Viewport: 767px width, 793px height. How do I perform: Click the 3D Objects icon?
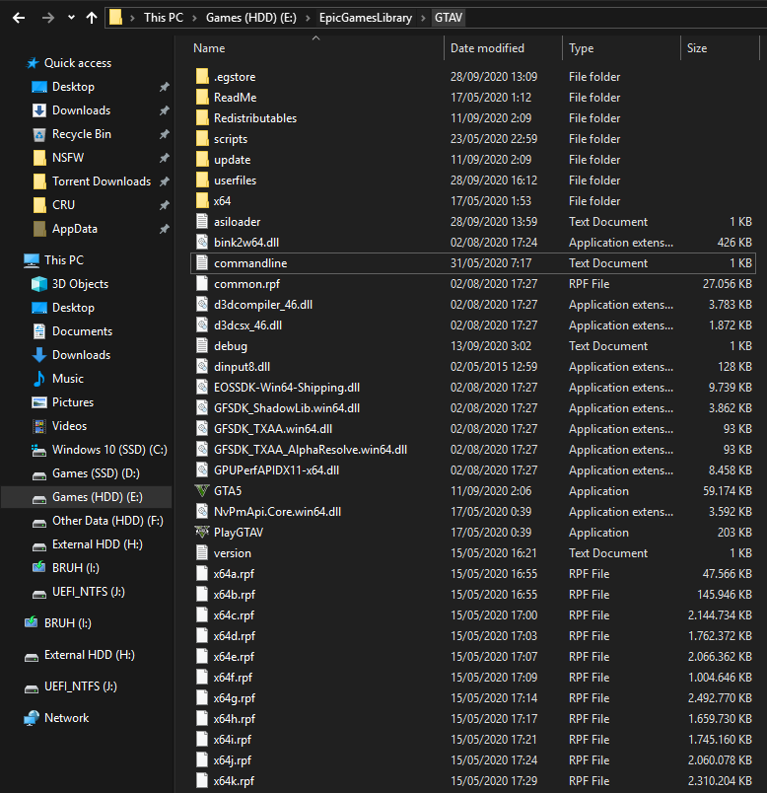(x=39, y=284)
